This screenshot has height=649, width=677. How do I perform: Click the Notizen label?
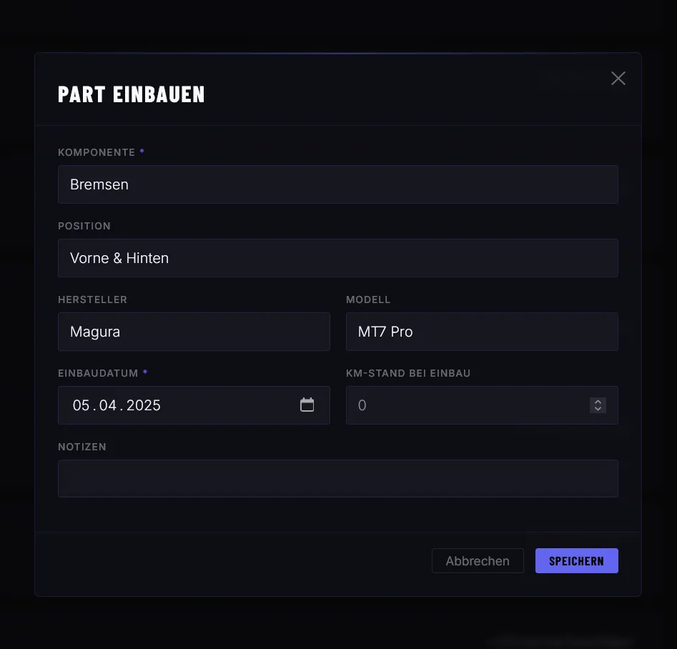click(82, 447)
